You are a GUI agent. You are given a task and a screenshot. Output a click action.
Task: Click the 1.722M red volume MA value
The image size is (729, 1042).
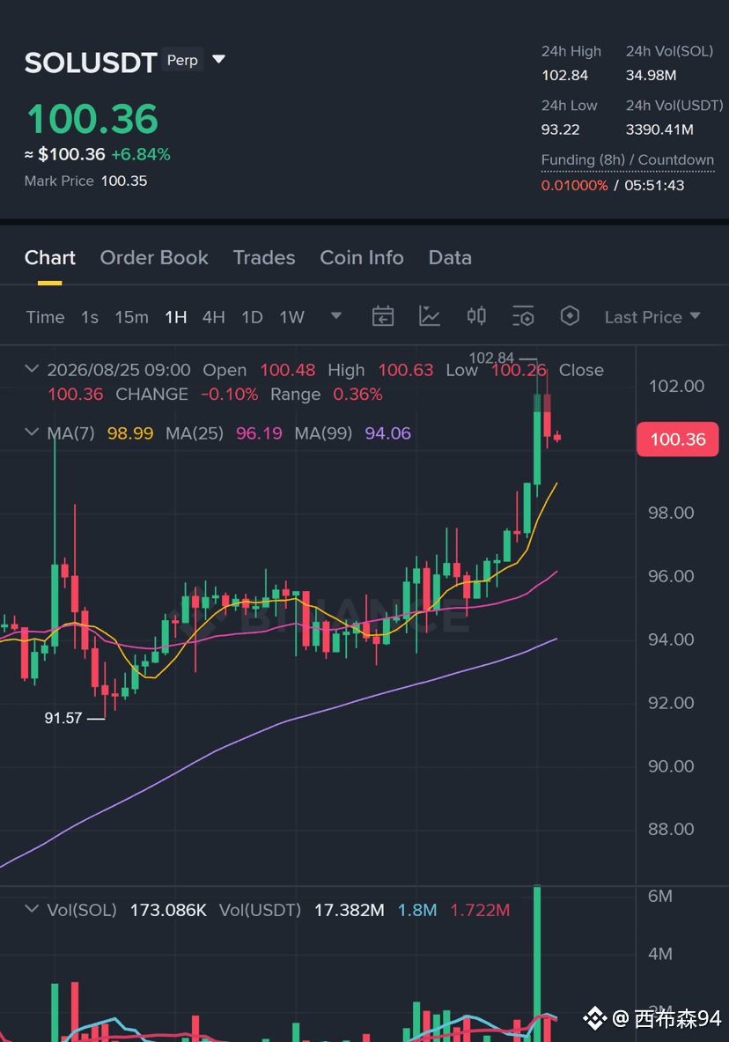point(480,910)
